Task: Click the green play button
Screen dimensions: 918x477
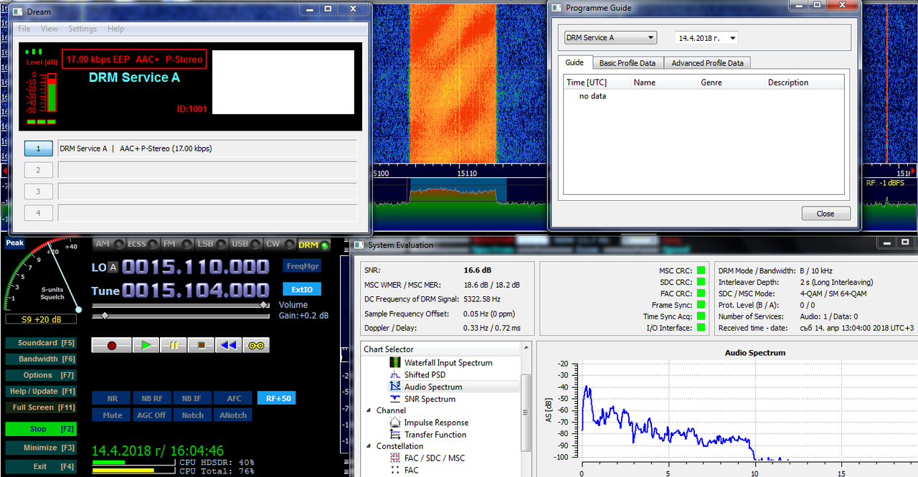Action: (146, 345)
